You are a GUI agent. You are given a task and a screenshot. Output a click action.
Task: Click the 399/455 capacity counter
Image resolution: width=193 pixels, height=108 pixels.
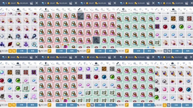[83, 105]
